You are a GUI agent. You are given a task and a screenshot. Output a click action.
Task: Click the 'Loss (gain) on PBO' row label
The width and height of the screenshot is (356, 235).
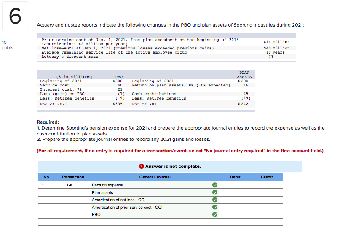62,94
